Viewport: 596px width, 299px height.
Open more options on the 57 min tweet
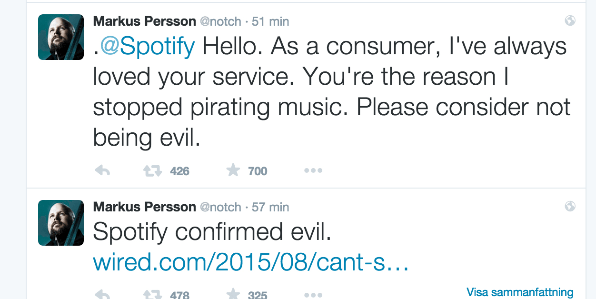pyautogui.click(x=313, y=294)
